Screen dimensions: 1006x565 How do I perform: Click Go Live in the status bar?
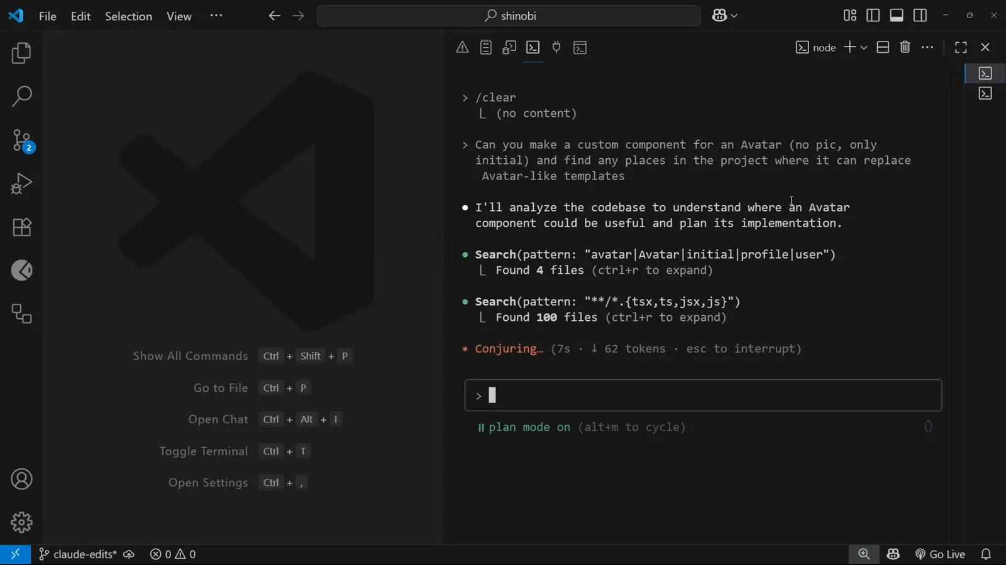940,554
